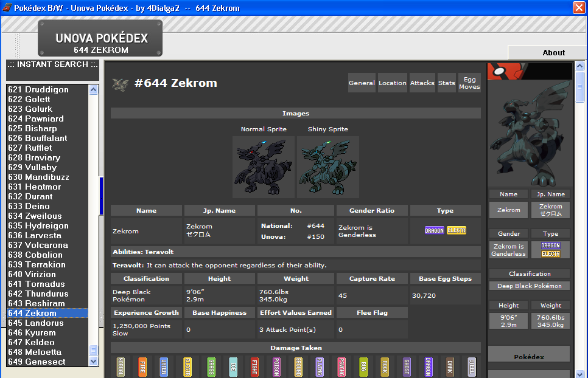Click the FIRE type icon under Damage Taken
This screenshot has width=588, height=378.
[142, 366]
